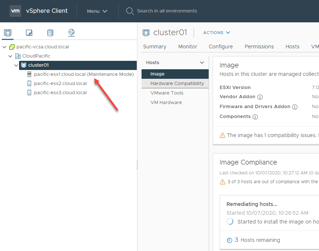Image resolution: width=319 pixels, height=251 pixels.
Task: Click the Vendor Addon info icon
Action: [x=260, y=97]
